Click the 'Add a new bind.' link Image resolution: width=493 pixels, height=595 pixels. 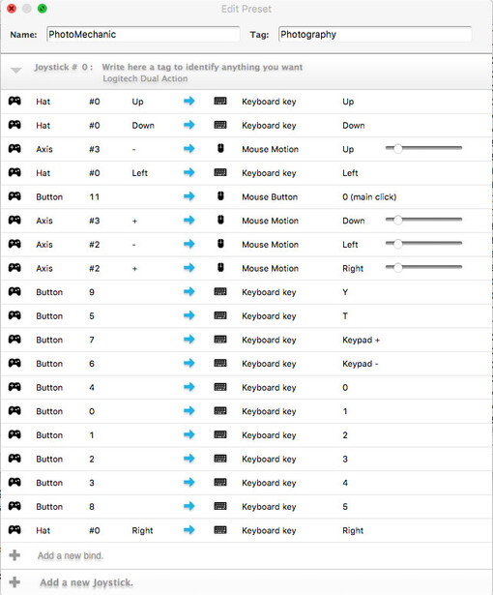point(71,556)
